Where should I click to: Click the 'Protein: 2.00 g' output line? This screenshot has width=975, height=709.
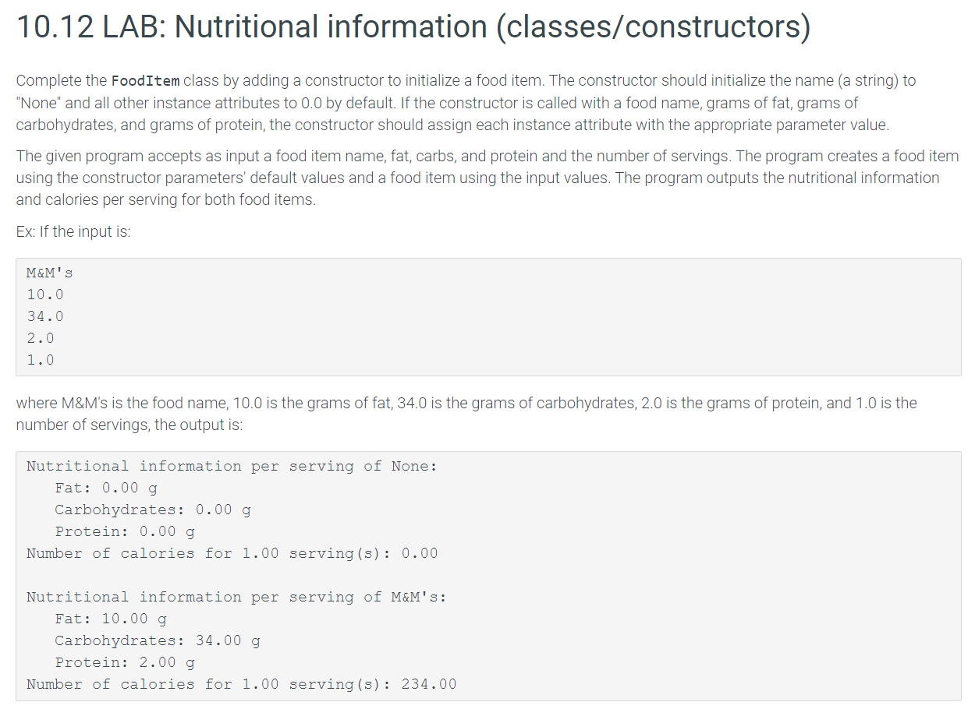pos(125,662)
